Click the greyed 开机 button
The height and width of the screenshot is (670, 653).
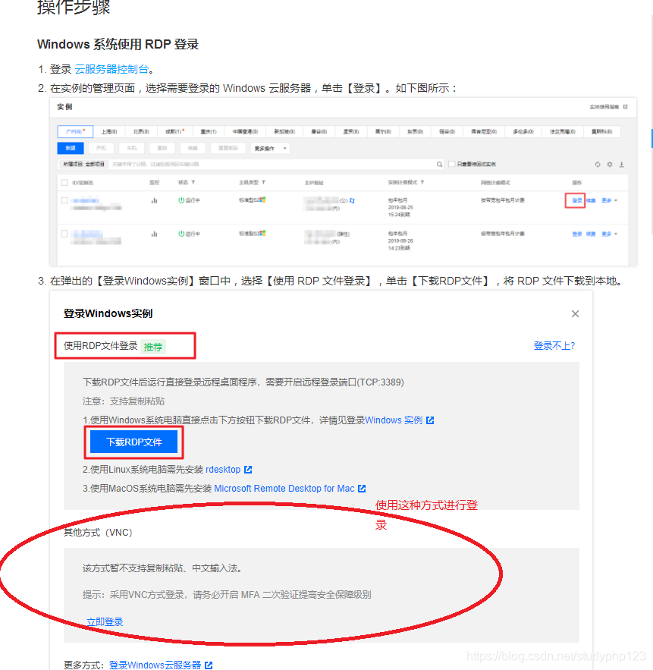point(101,148)
